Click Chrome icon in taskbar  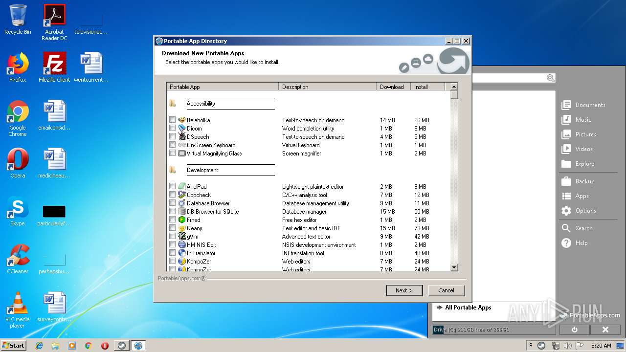[88, 346]
